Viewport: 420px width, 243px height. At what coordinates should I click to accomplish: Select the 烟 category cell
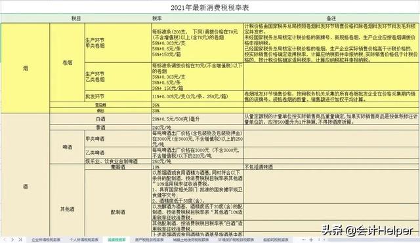pos(26,68)
